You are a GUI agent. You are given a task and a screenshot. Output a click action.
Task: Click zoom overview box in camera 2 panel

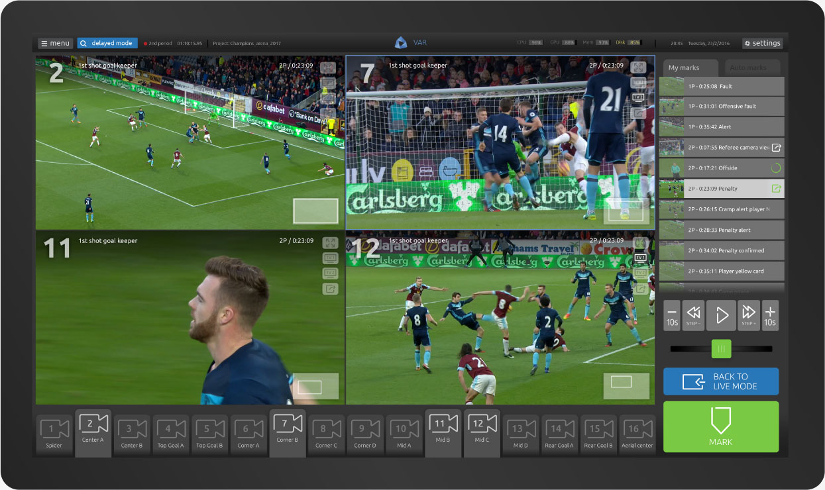[x=316, y=211]
